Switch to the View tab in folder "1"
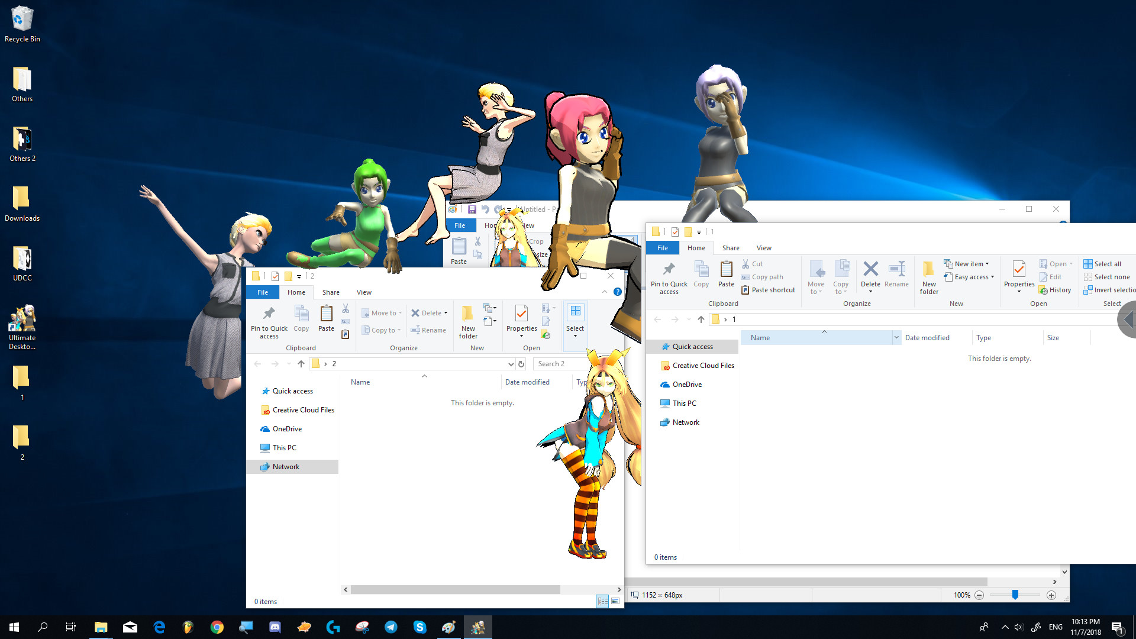This screenshot has width=1136, height=639. coord(764,247)
